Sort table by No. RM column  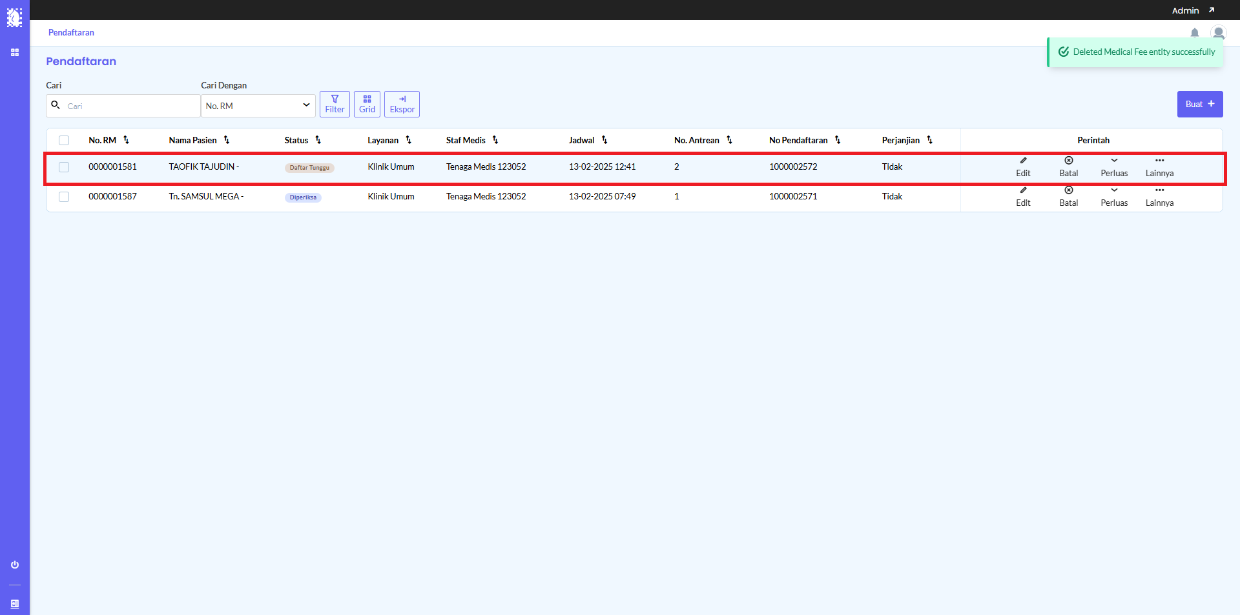(126, 140)
